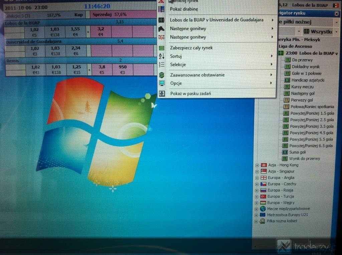342x255 pixels.
Task: Click lay price 3,2 for Lobos de la BUAP
Action: click(101, 31)
